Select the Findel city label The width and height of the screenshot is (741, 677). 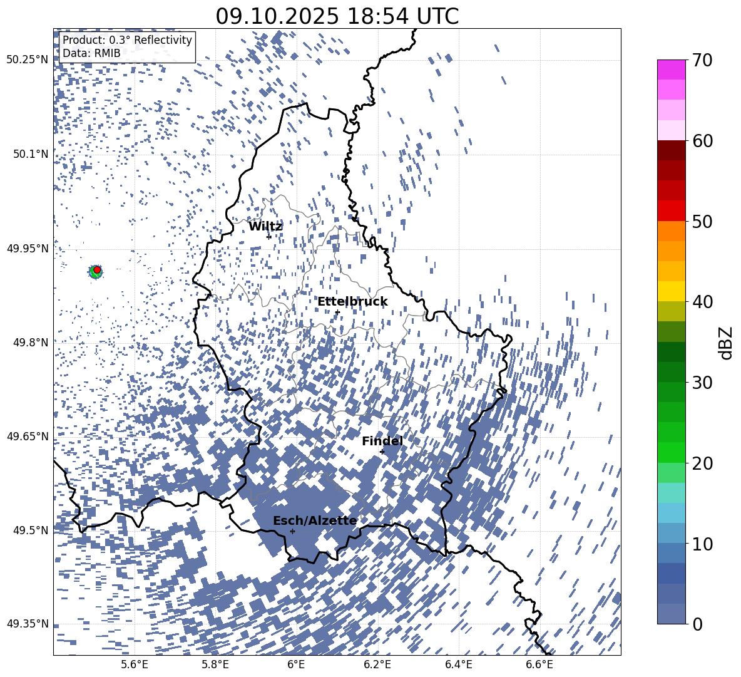[x=382, y=441]
